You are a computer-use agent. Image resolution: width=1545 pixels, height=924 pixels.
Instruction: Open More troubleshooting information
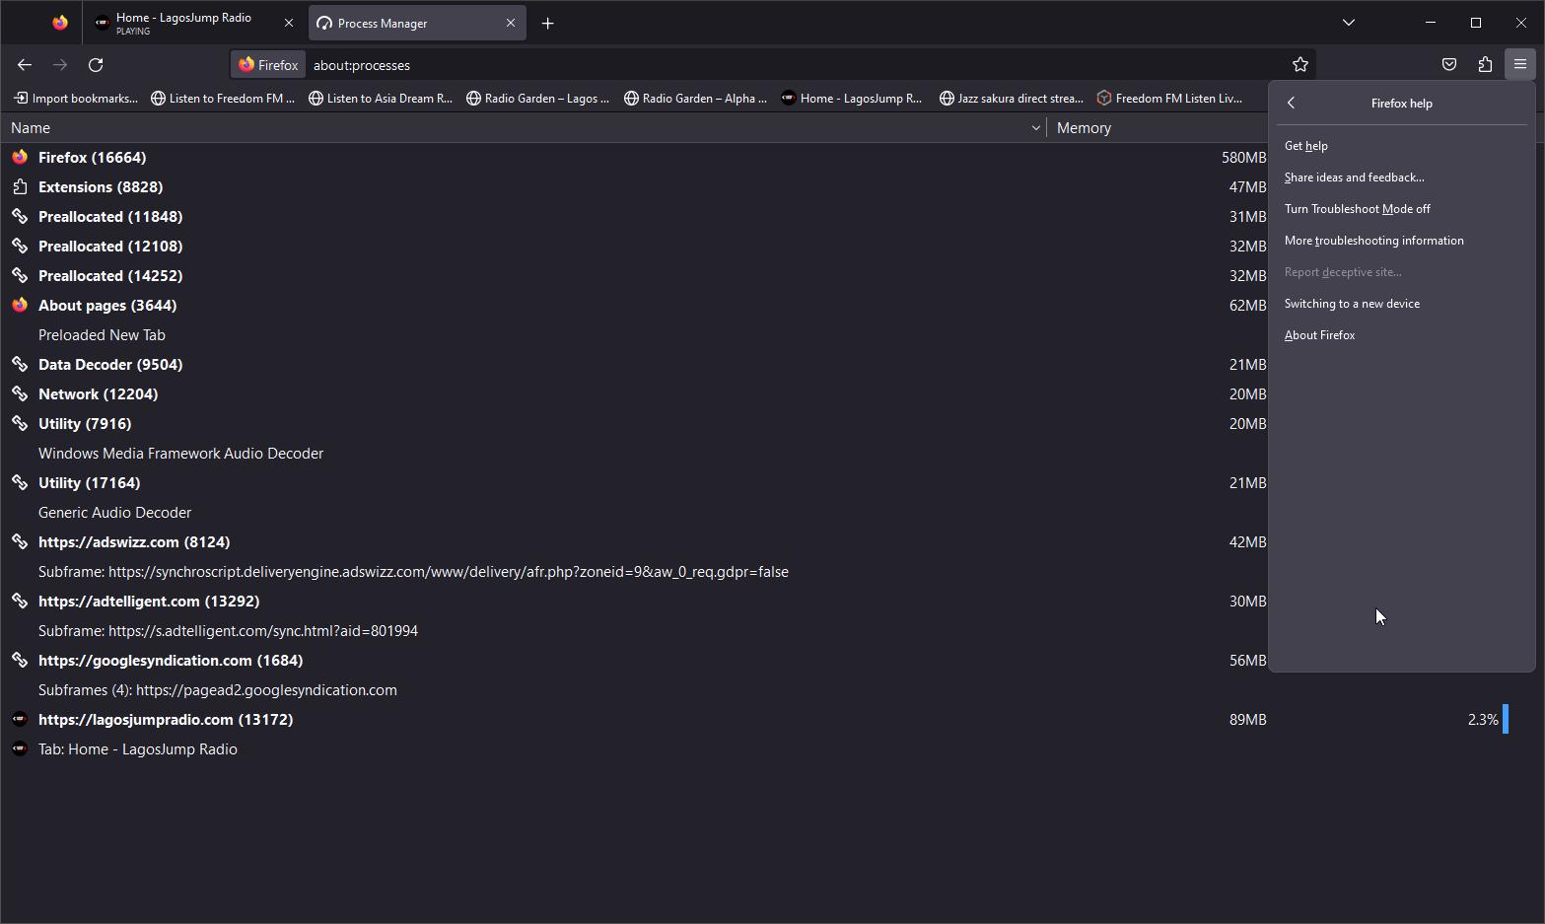(1401, 241)
